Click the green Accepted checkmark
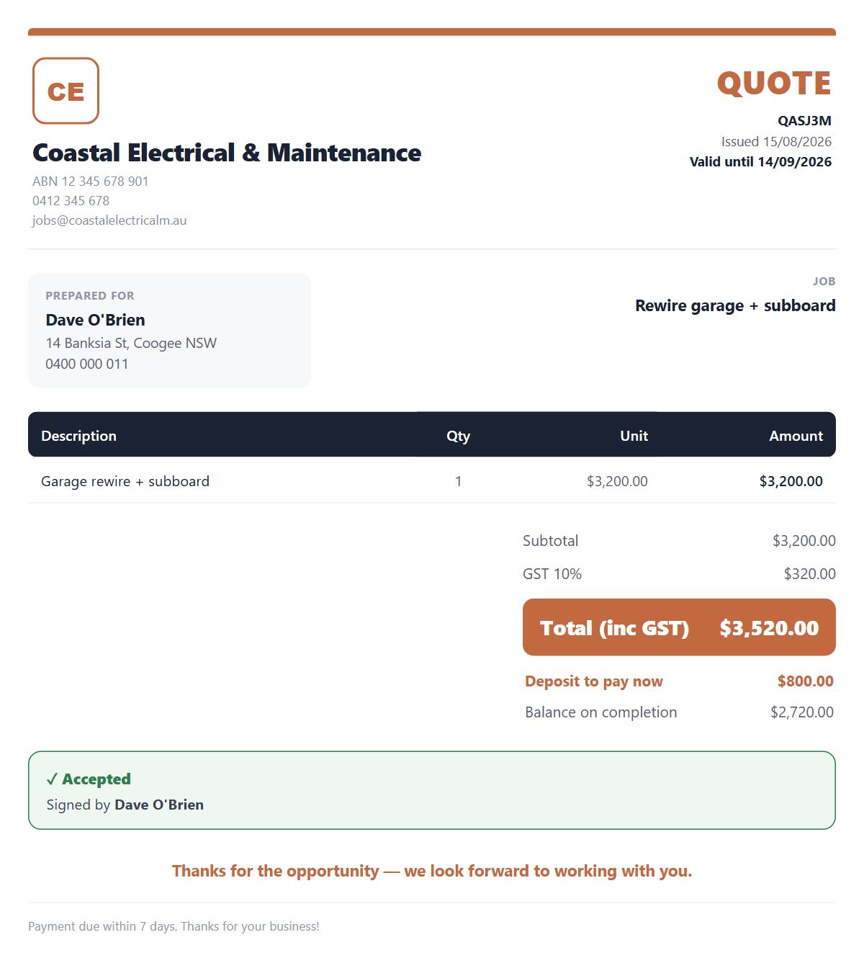 tap(52, 779)
